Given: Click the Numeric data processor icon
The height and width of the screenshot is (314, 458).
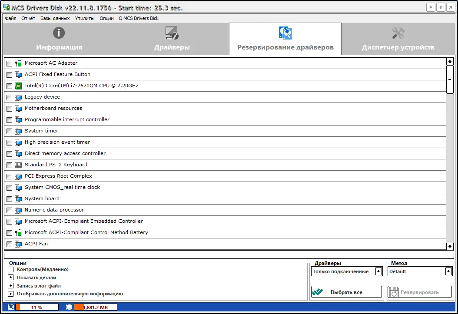Looking at the screenshot, I should 18,210.
